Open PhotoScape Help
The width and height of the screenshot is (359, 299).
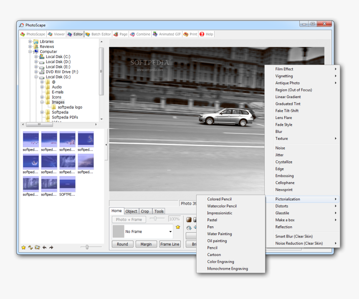pos(206,34)
